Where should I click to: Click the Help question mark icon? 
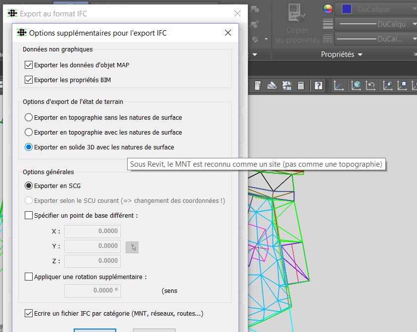click(318, 86)
